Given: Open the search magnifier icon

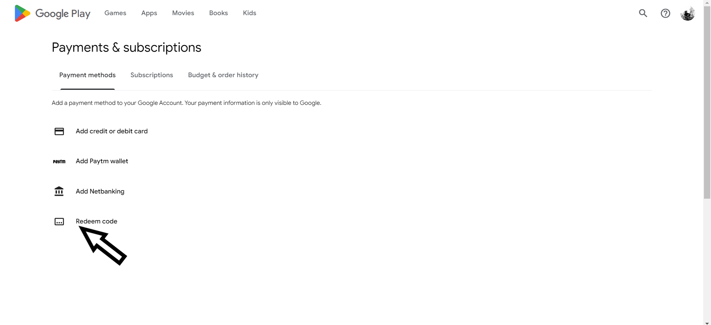Looking at the screenshot, I should [x=643, y=13].
